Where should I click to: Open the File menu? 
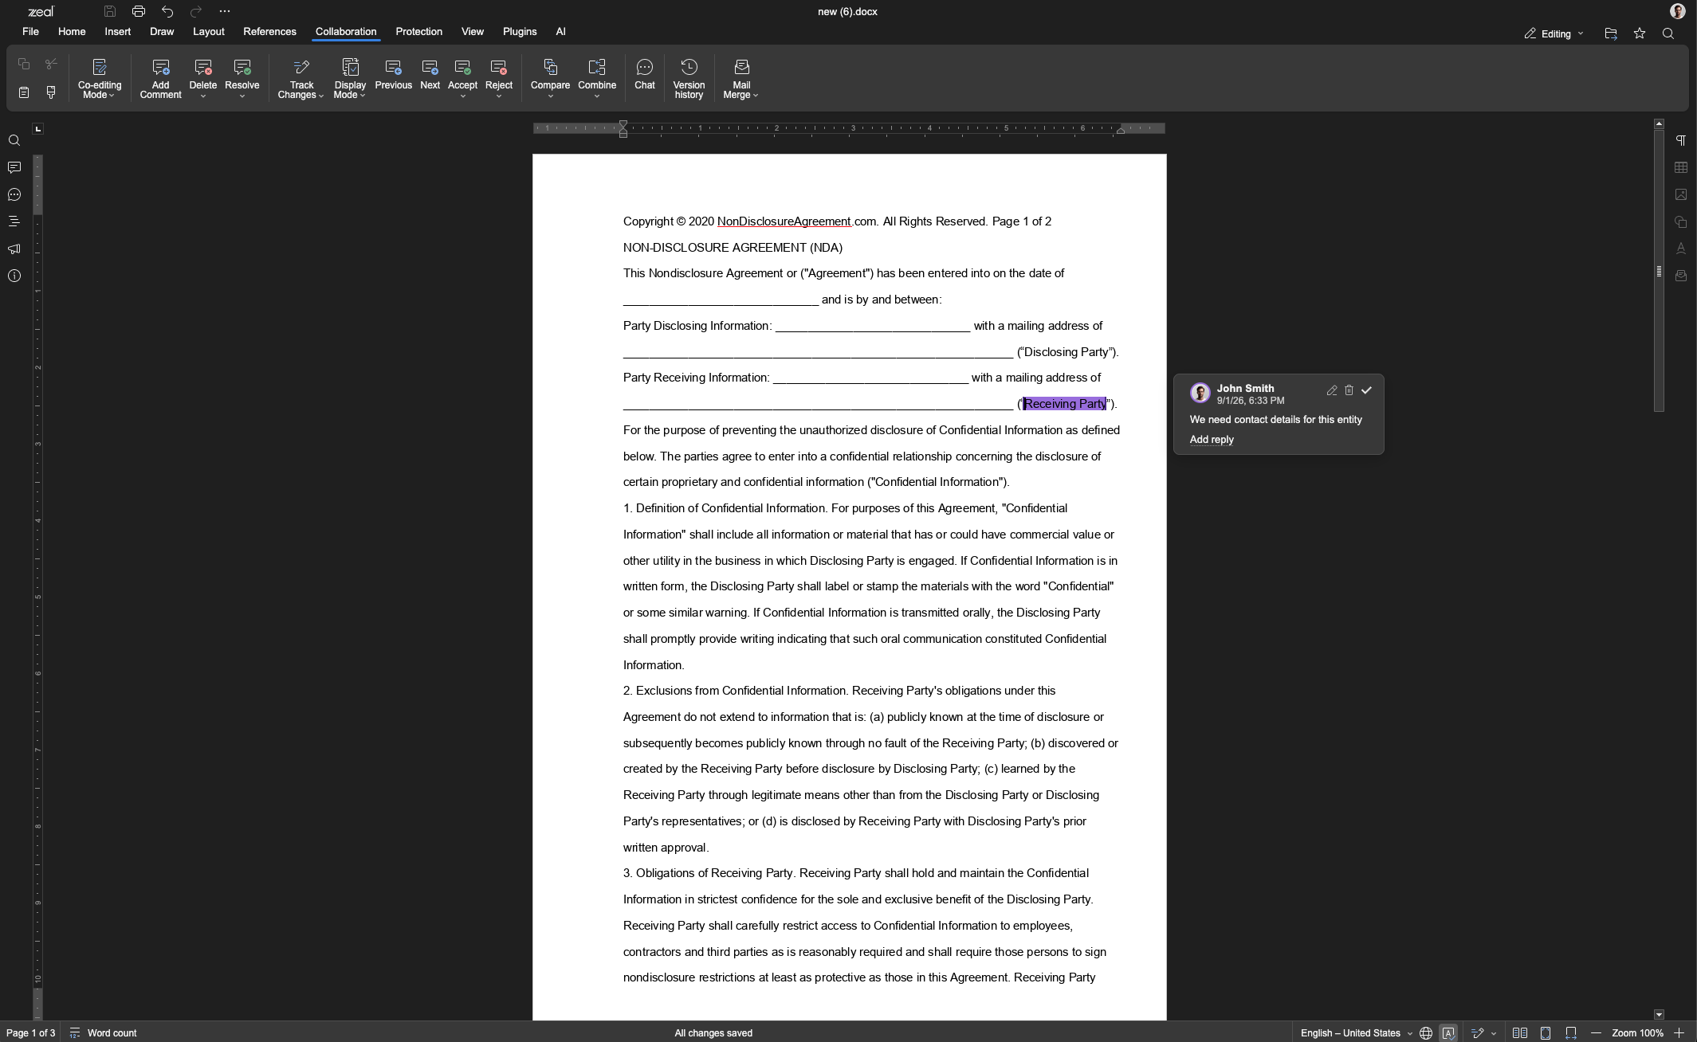point(30,32)
